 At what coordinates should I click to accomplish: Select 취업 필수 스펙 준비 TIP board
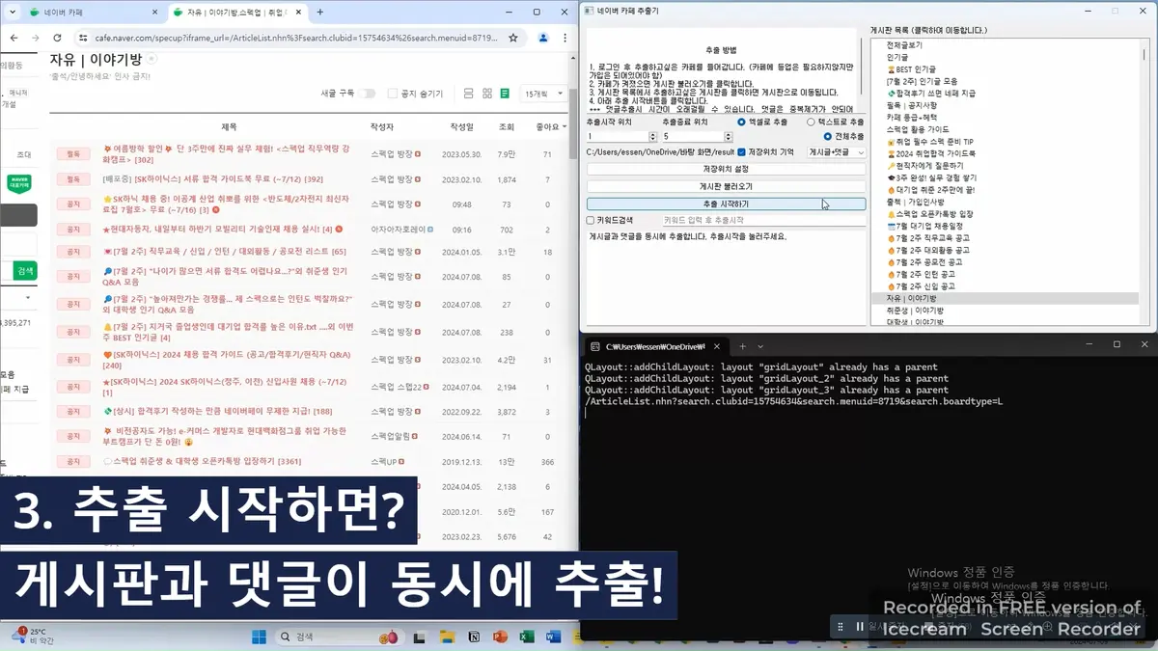(929, 141)
